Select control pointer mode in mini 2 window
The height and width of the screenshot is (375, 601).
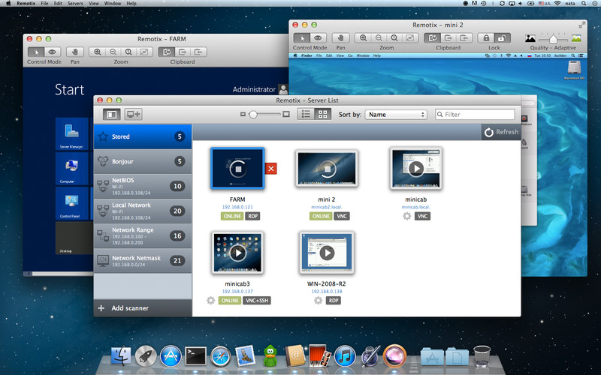[x=302, y=38]
